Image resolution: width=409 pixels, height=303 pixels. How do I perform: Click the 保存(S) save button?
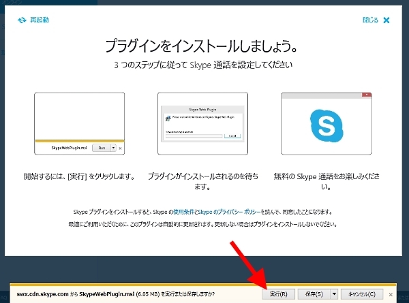314,294
